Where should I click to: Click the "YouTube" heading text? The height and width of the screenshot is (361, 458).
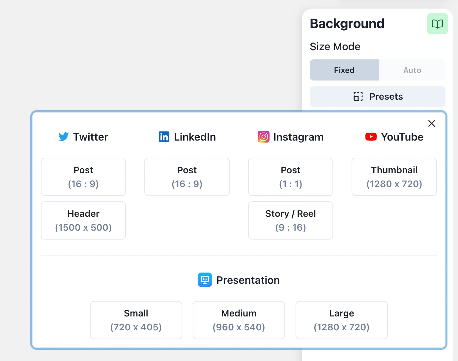[402, 137]
